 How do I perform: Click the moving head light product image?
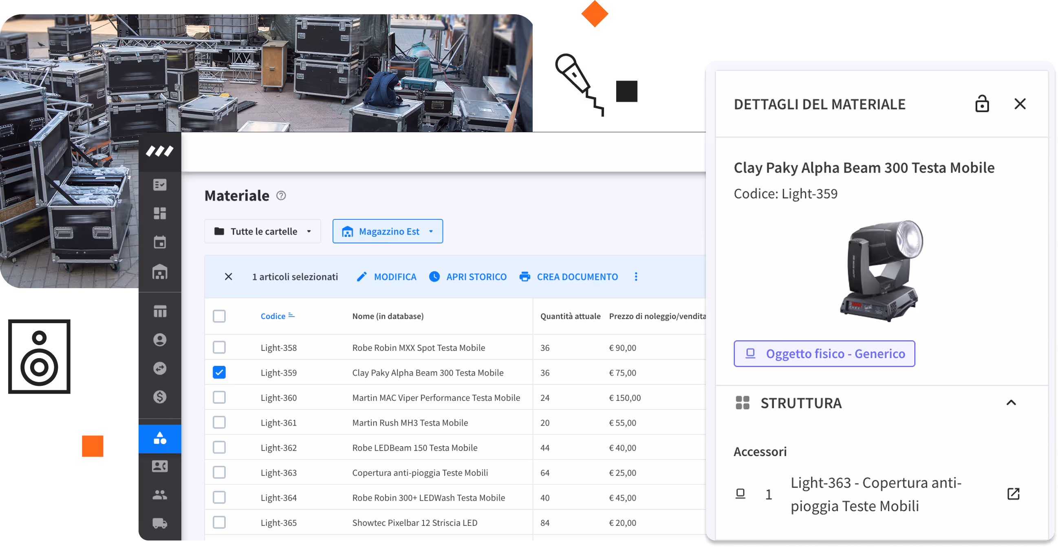tap(881, 271)
